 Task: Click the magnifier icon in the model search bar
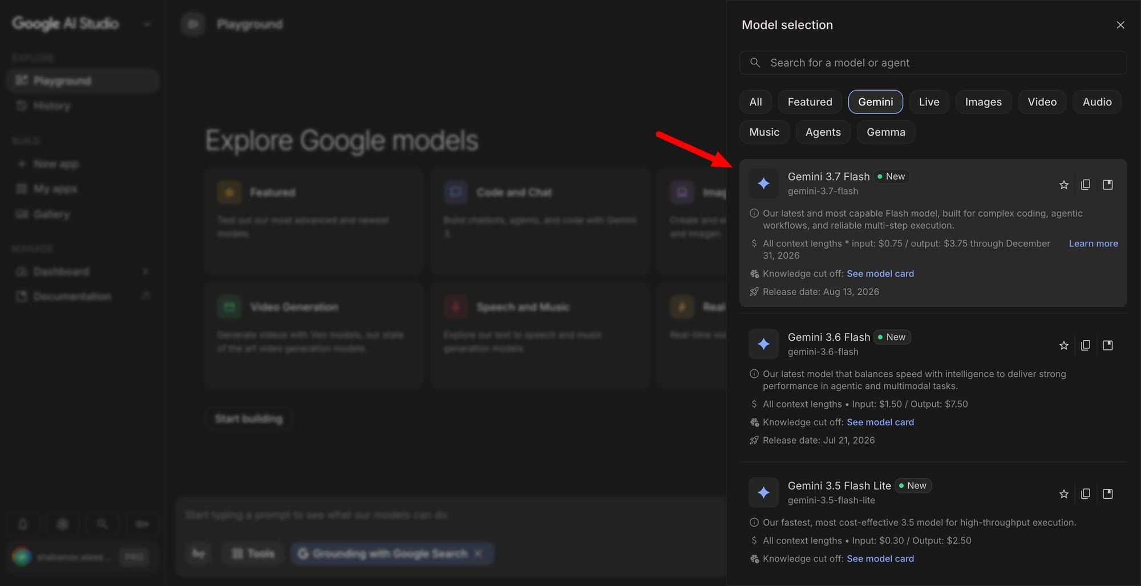(755, 63)
